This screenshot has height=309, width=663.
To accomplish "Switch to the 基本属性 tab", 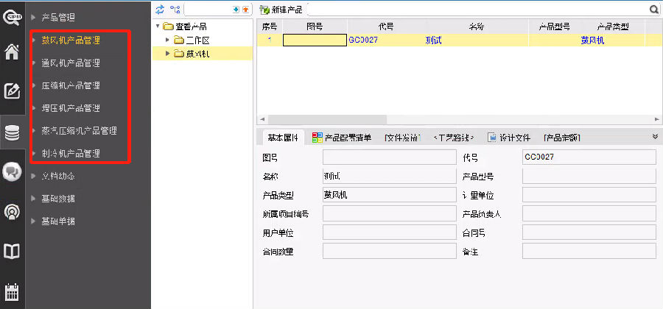I will [x=283, y=138].
